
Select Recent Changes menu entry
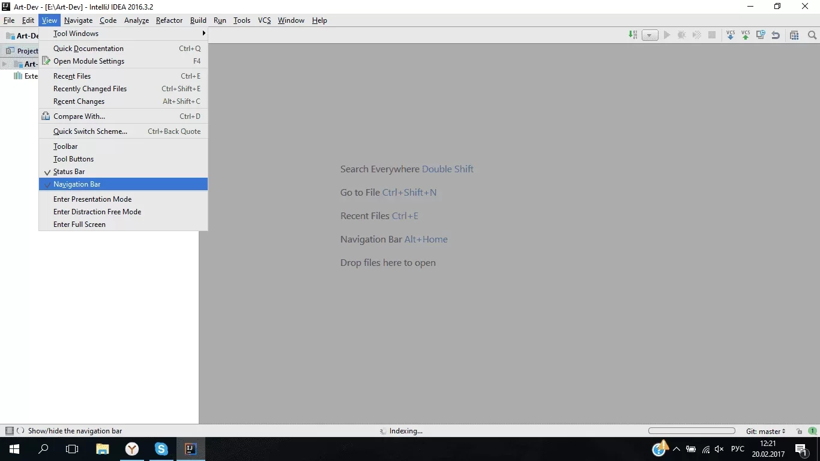(123, 101)
